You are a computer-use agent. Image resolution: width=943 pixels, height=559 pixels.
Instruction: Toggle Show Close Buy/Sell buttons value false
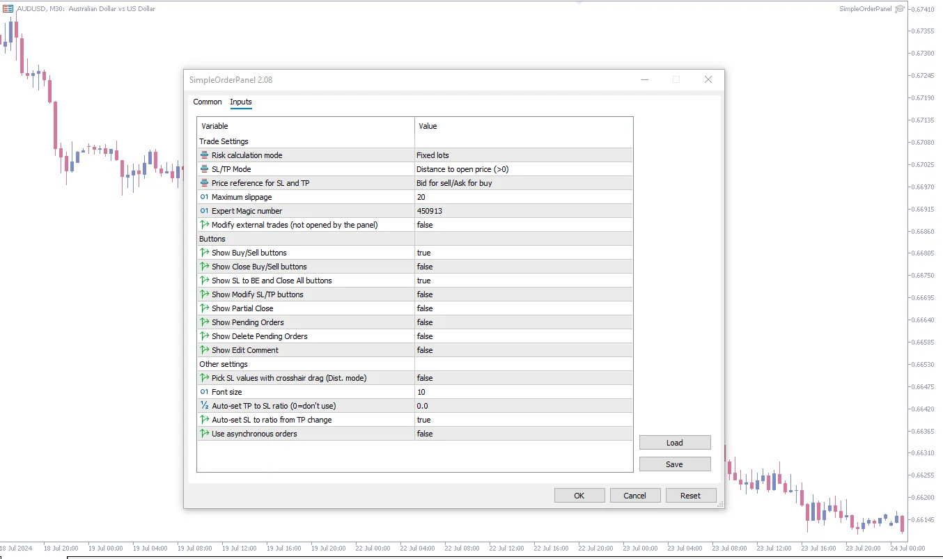[524, 267]
